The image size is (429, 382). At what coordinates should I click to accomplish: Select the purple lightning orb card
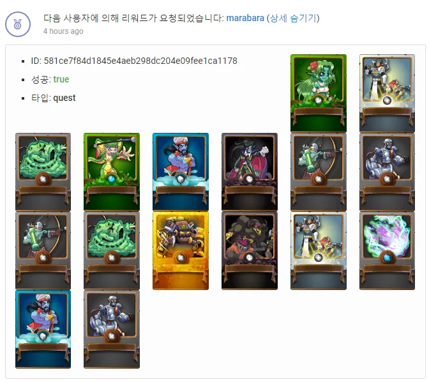click(x=387, y=250)
